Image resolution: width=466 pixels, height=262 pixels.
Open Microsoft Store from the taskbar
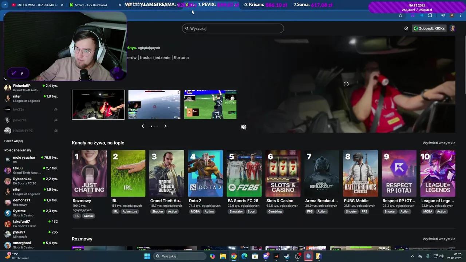pyautogui.click(x=255, y=256)
